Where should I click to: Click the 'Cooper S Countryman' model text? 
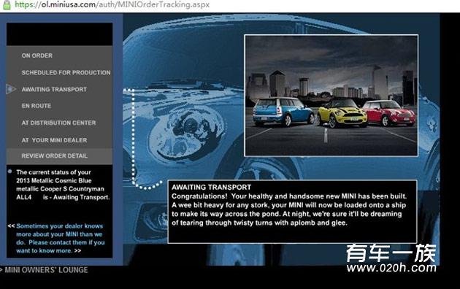(x=72, y=189)
